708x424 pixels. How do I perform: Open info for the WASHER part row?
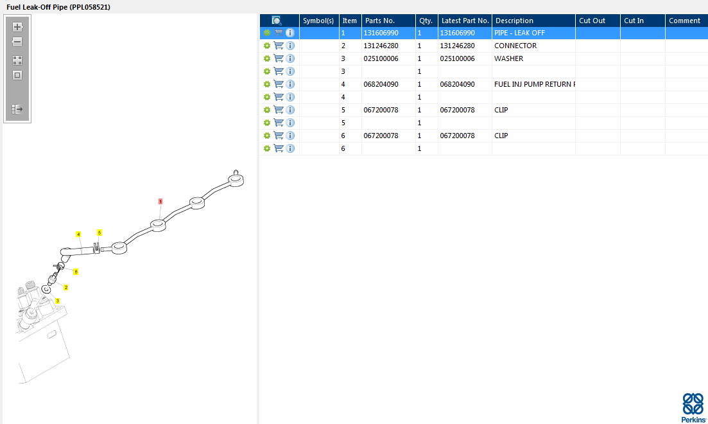click(x=290, y=58)
